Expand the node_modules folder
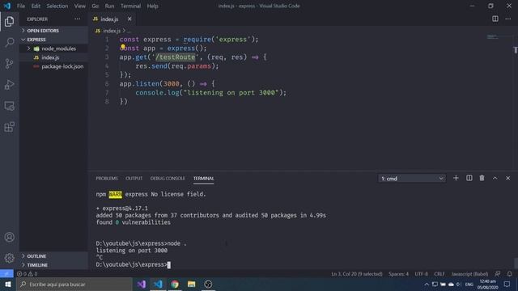Image resolution: width=518 pixels, height=291 pixels. tap(54, 48)
